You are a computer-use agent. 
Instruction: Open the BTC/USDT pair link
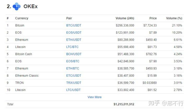pyautogui.click(x=74, y=25)
